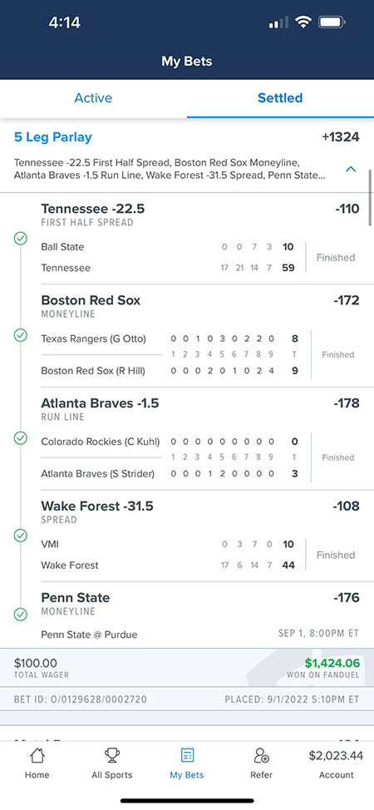Open the Refer friend icon
Image resolution: width=374 pixels, height=810 pixels.
coord(262,756)
